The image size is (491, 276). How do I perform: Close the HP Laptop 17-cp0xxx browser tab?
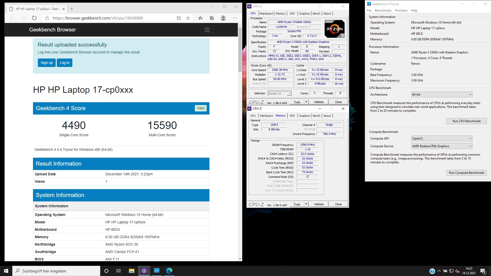point(64,9)
